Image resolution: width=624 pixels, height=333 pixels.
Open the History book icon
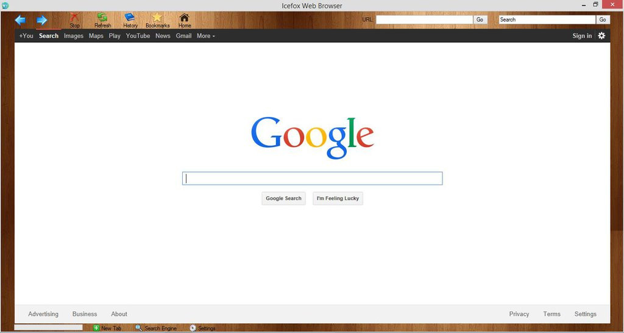(130, 20)
